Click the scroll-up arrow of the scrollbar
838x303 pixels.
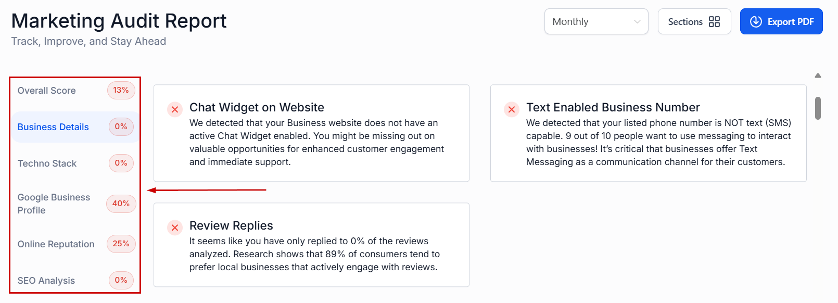coord(818,76)
